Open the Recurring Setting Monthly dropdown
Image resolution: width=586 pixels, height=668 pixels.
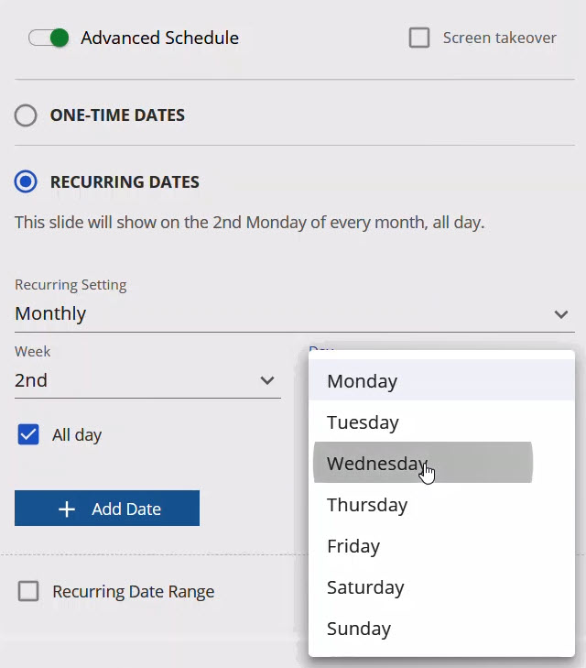tap(275, 313)
